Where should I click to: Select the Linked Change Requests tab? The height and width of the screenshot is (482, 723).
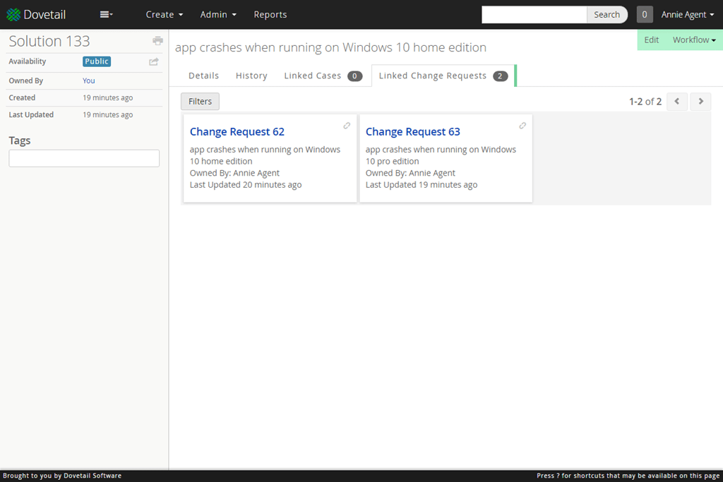click(x=443, y=76)
